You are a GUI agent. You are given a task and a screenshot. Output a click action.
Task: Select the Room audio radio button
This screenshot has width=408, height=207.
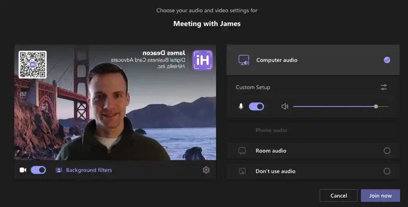[x=387, y=151]
